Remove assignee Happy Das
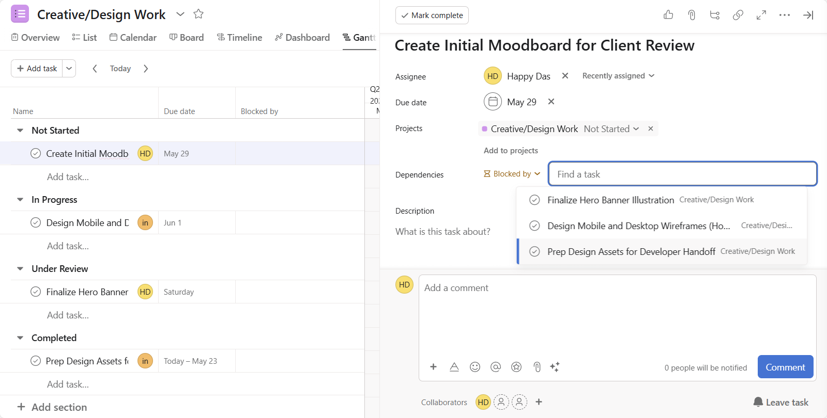The image size is (827, 418). click(565, 76)
